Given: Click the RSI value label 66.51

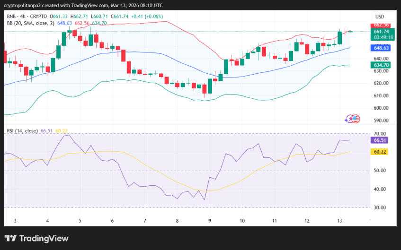Looking at the screenshot, I should [381, 140].
